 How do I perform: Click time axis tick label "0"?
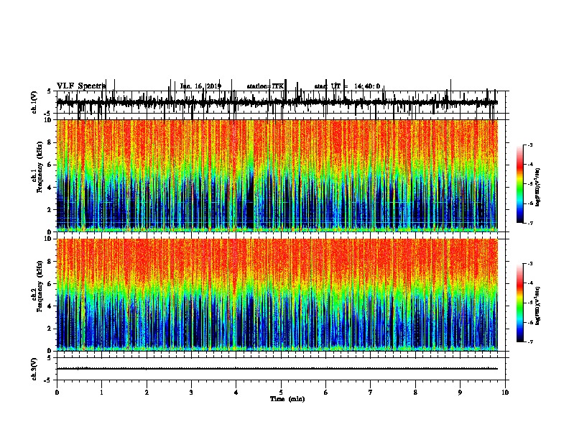tap(57, 393)
